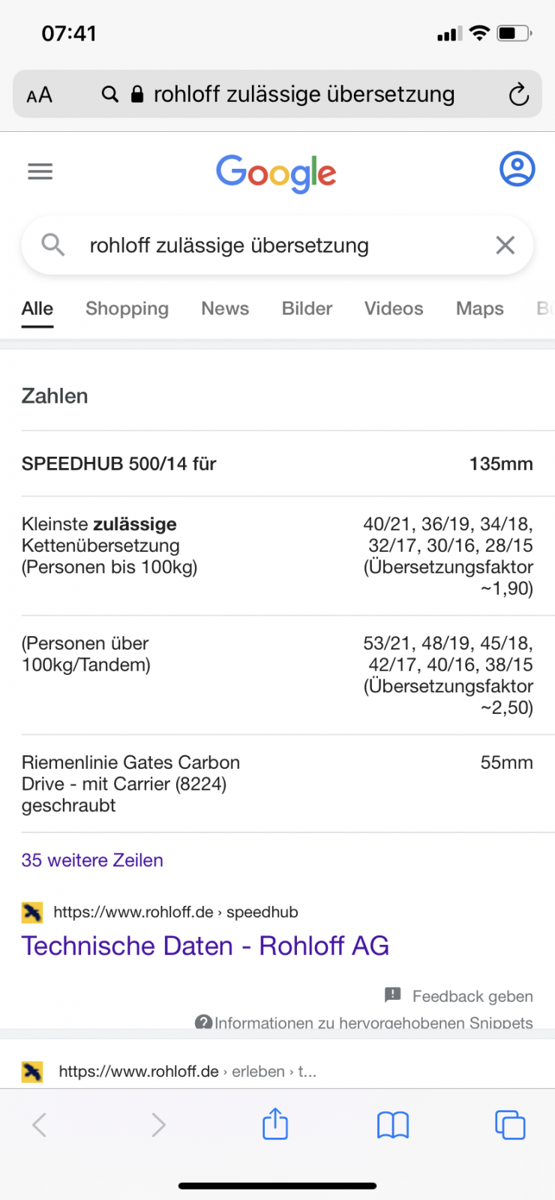Screen dimensions: 555x1200
Task: Clear search query with X icon
Action: (x=505, y=245)
